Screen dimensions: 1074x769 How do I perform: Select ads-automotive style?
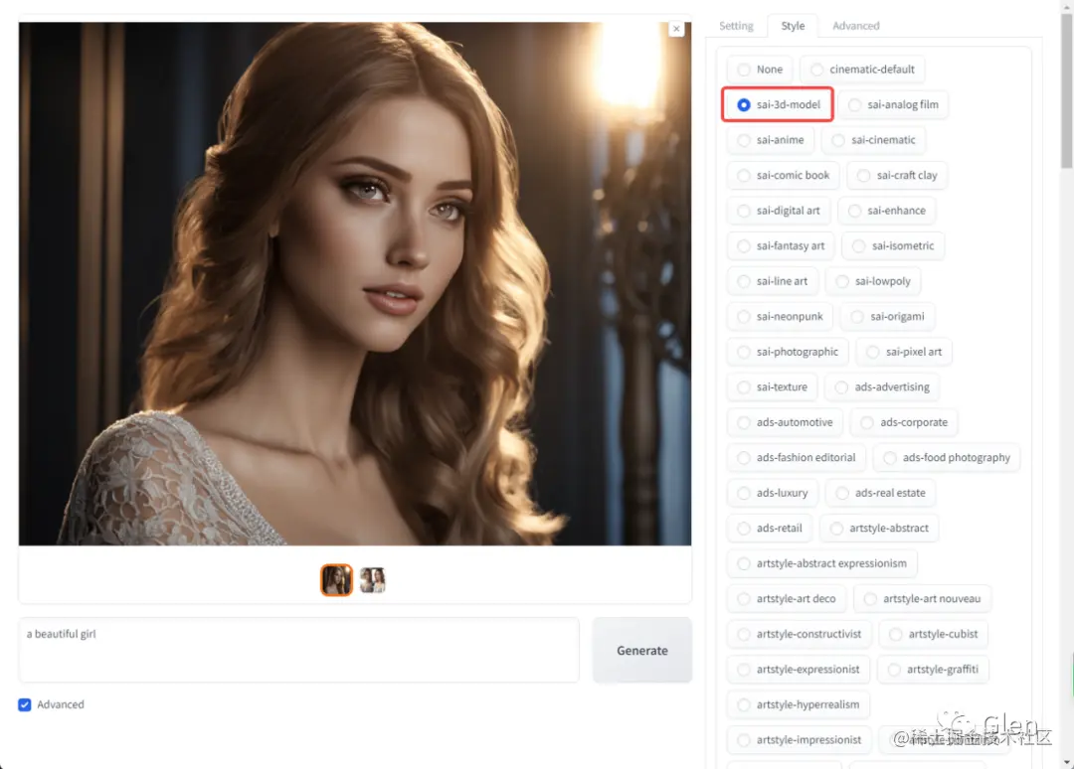tap(785, 423)
